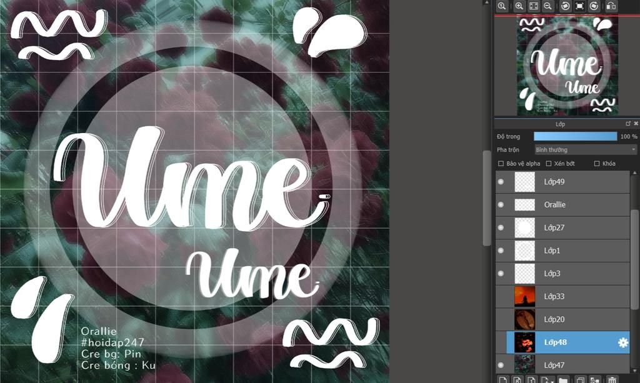Hide the Lớp27 layer

501,227
